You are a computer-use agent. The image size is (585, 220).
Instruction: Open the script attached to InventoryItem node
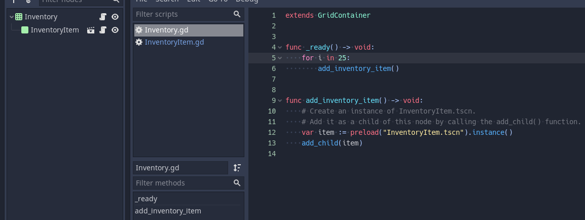[103, 30]
